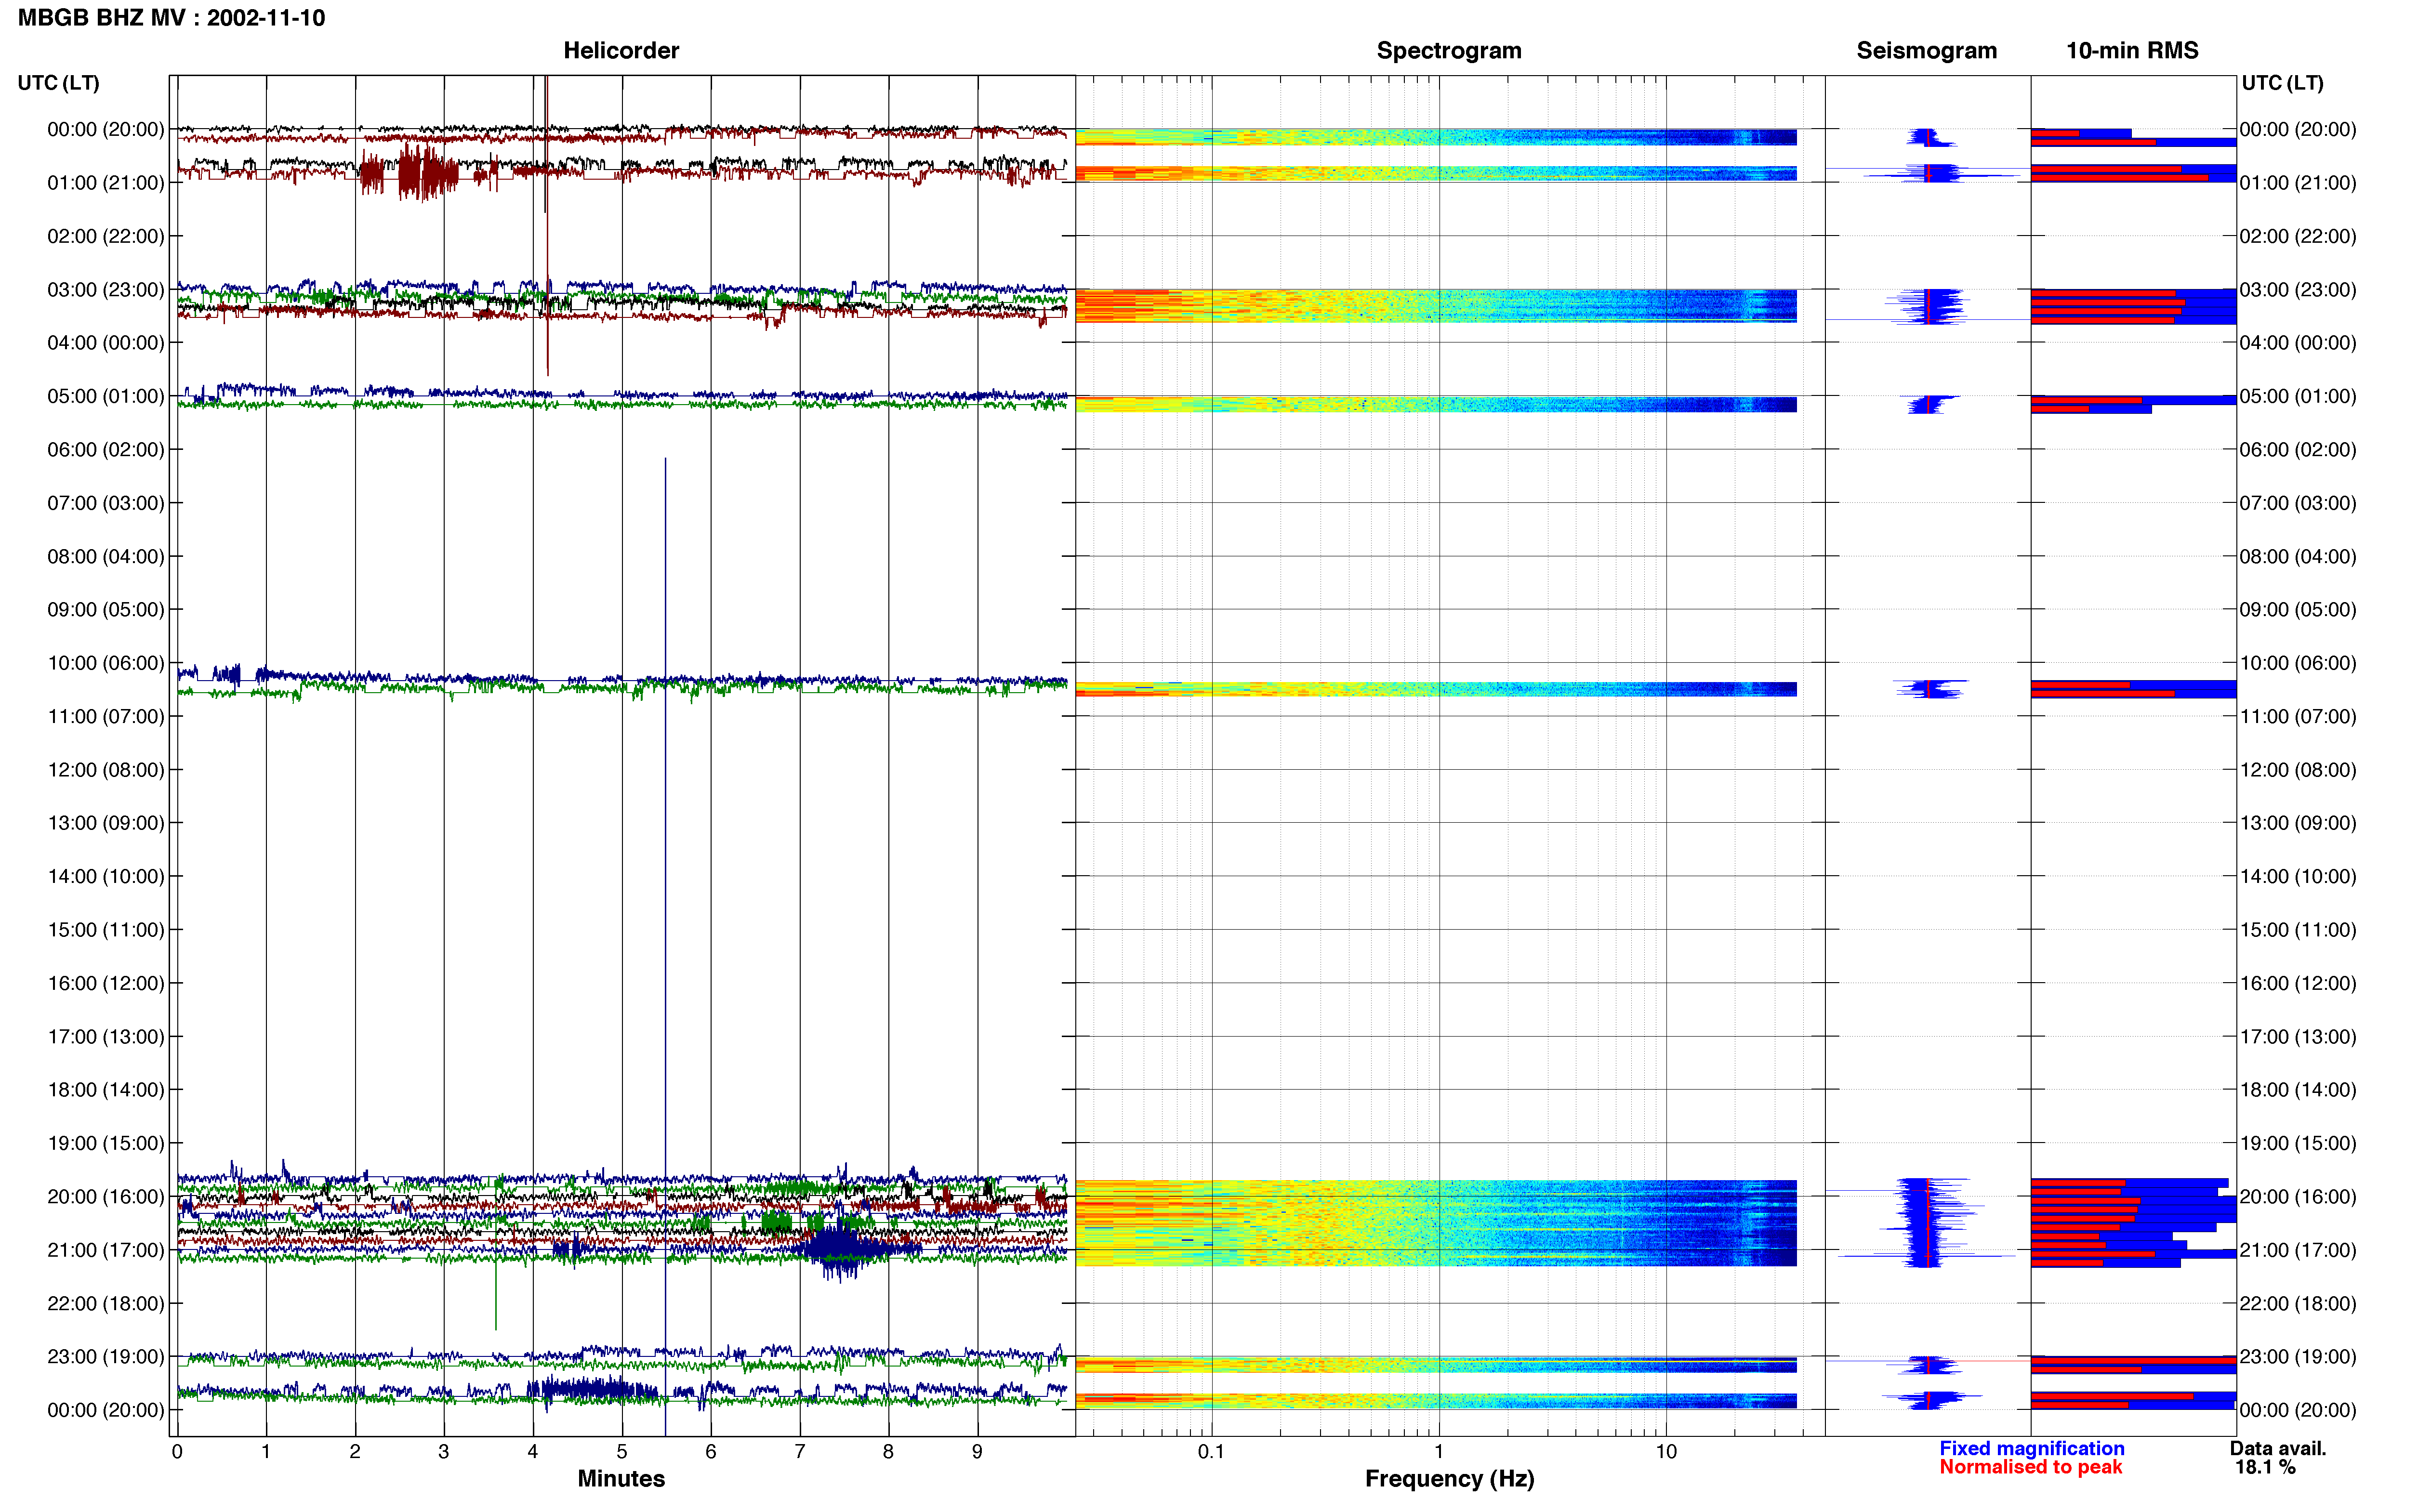This screenshot has height=1512, width=2418.
Task: Click the seismogram spike near 21:00
Action: [1926, 1256]
